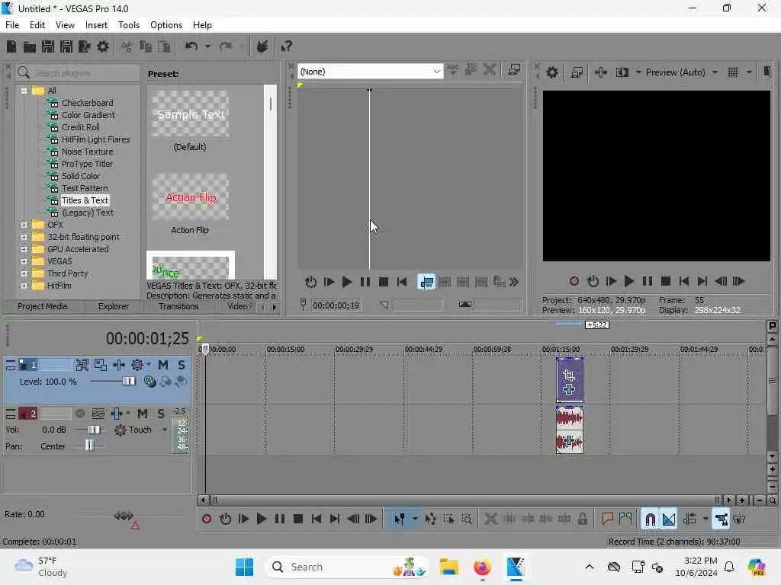The image size is (781, 585).
Task: Click the Insert Region icon in timeline toolbar
Action: (625, 519)
